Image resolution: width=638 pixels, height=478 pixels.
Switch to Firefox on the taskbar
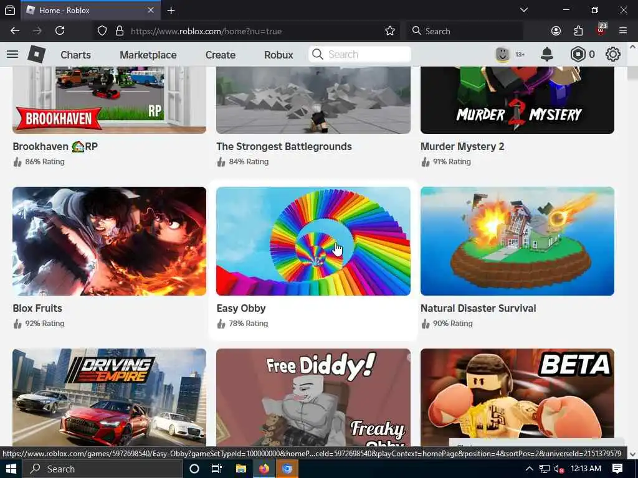click(264, 469)
